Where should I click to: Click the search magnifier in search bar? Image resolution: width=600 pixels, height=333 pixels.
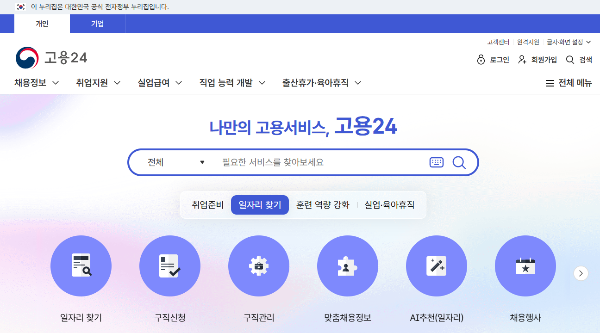click(459, 162)
